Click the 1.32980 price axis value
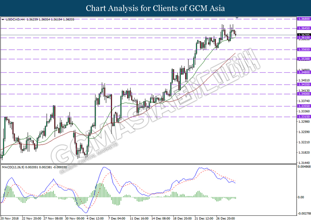Screen dimensions: 311x222 click(304, 122)
